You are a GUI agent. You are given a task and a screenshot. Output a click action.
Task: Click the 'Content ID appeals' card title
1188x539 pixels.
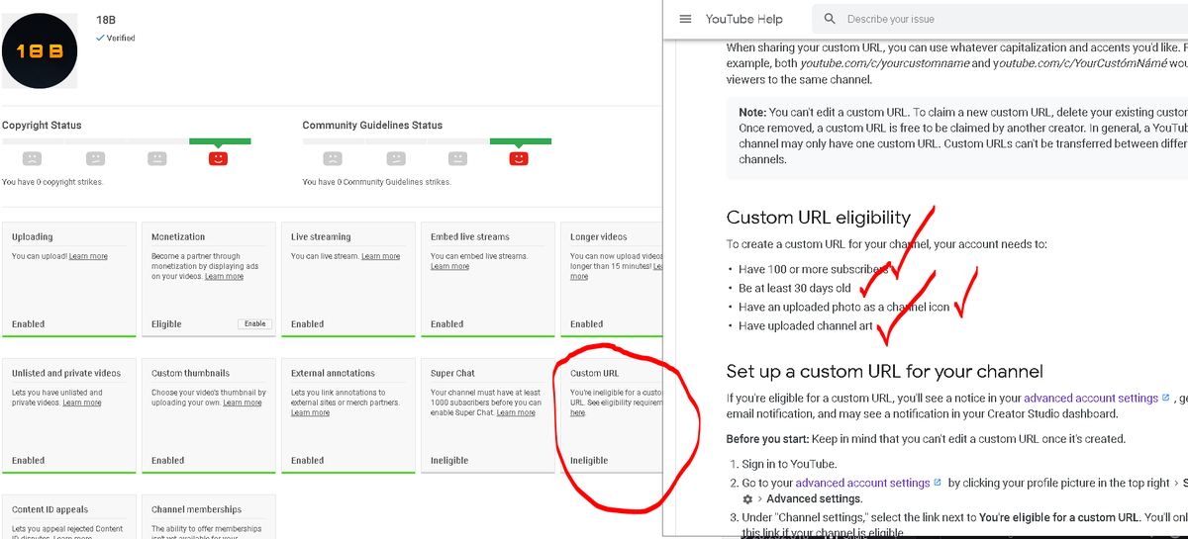(50, 510)
